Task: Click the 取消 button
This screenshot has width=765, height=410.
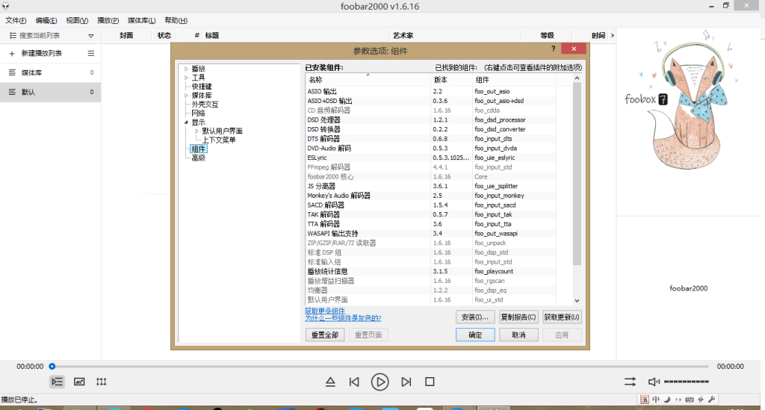Action: click(x=518, y=335)
